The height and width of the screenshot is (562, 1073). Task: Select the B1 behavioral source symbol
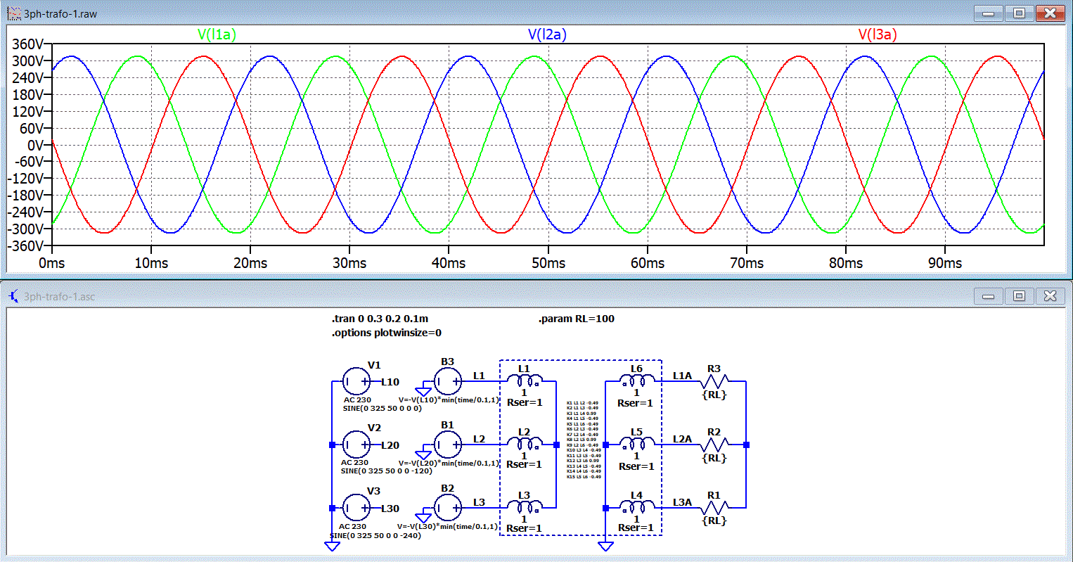pos(448,445)
